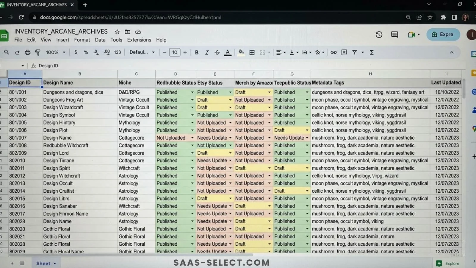Open the Data menu
Image resolution: width=476 pixels, height=268 pixels.
click(x=100, y=40)
